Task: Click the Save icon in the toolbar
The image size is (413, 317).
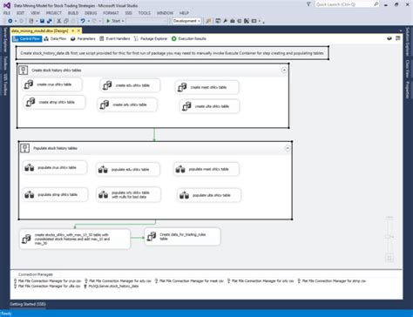Action: 42,21
